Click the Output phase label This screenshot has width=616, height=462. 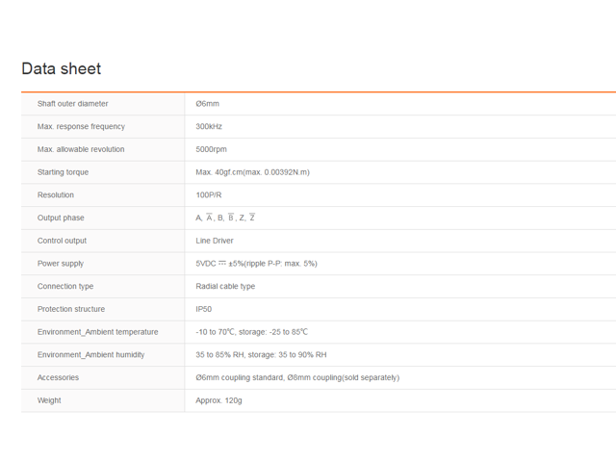(x=61, y=218)
